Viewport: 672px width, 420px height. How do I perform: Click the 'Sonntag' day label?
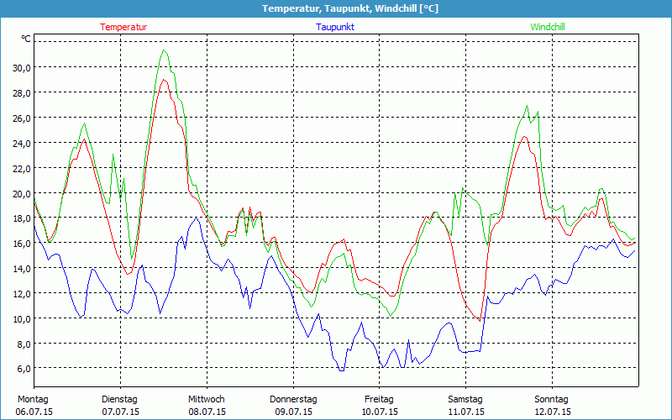pos(552,400)
